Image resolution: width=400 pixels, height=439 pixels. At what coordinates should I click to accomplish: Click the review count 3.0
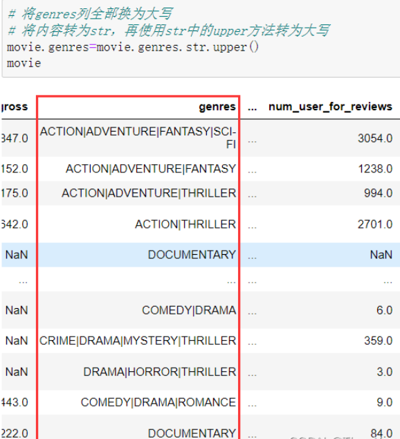click(385, 372)
